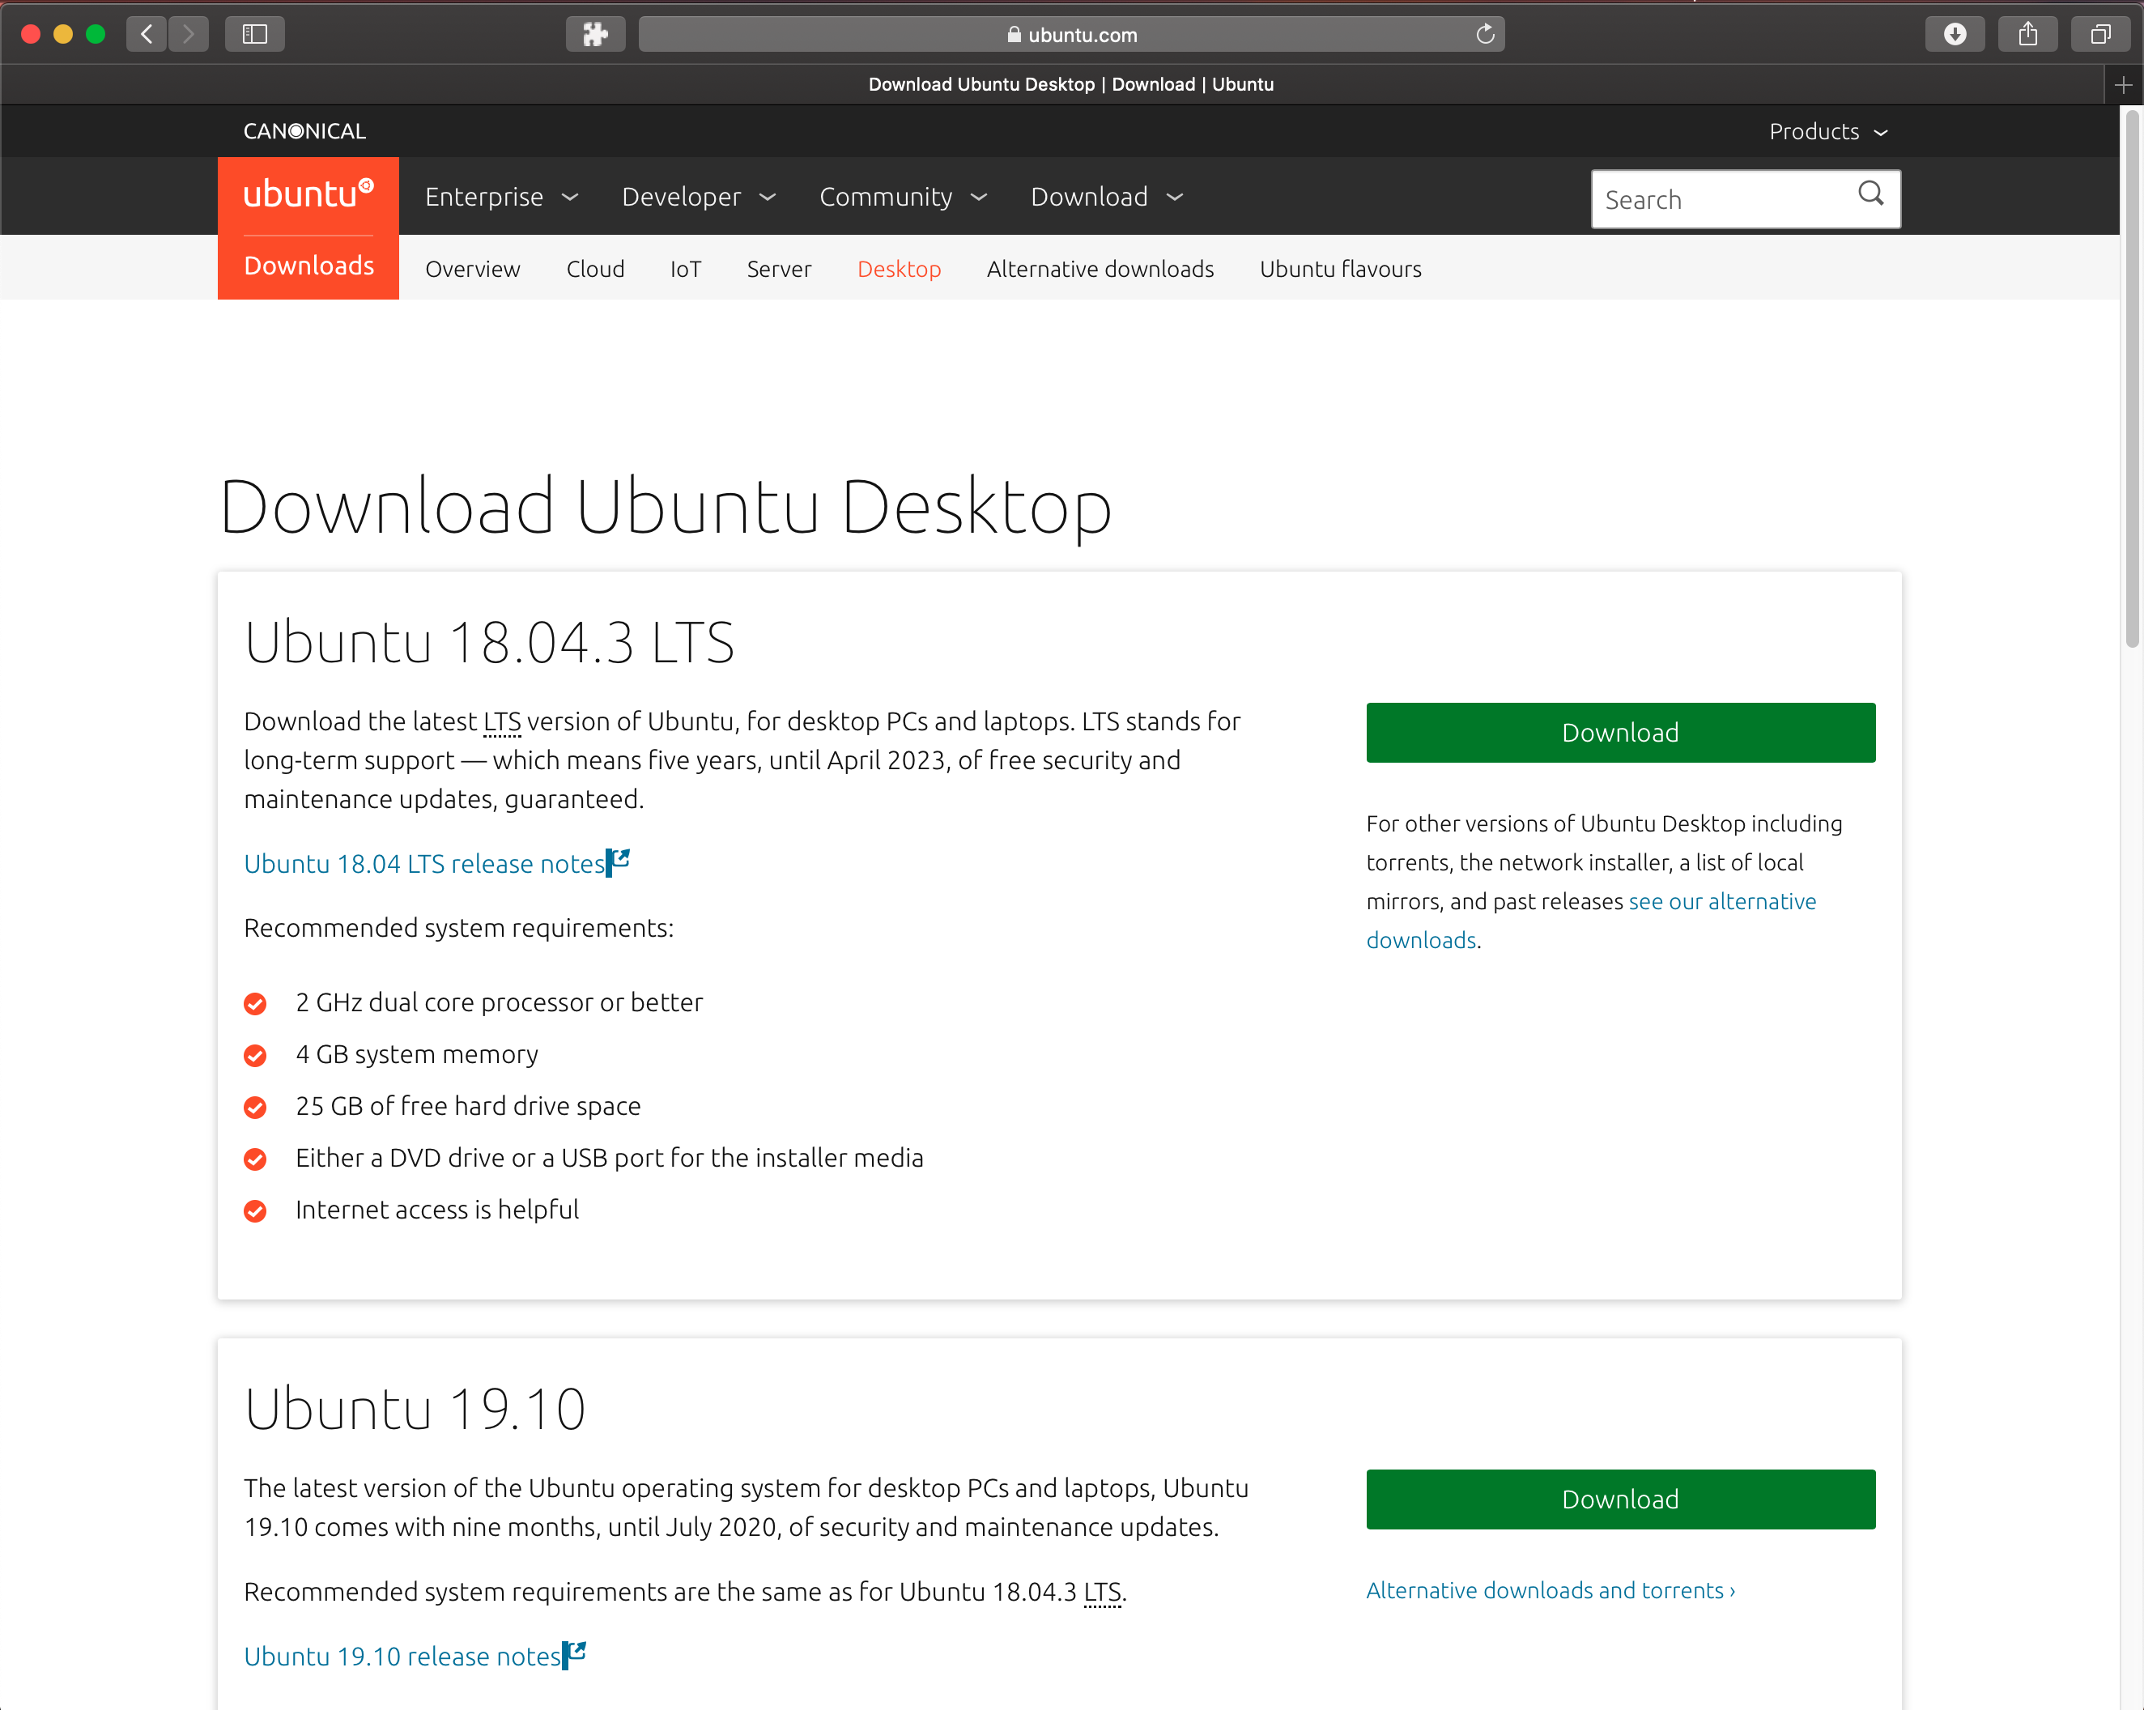Expand the Community menu
Screen dimensions: 2144x1710
(903, 197)
